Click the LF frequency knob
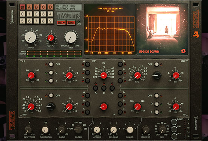Image resolution: width=208 pixels, height=141 pixels. [x=31, y=76]
